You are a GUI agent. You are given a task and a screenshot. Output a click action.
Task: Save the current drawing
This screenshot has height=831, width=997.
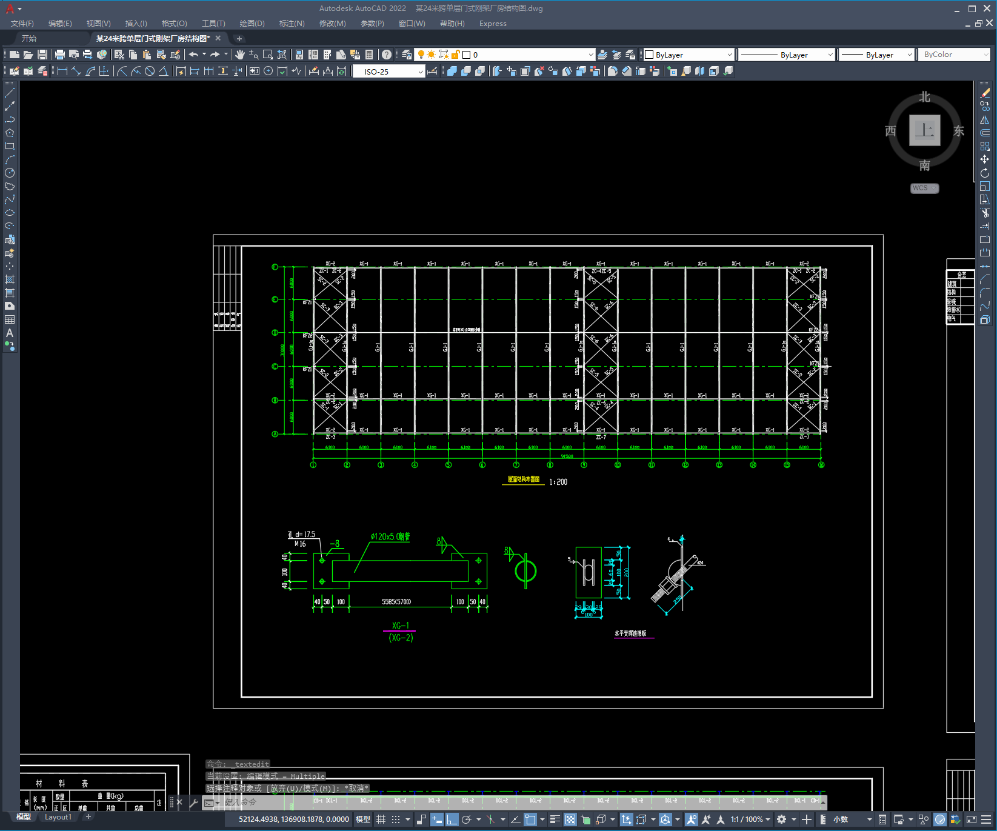[42, 55]
